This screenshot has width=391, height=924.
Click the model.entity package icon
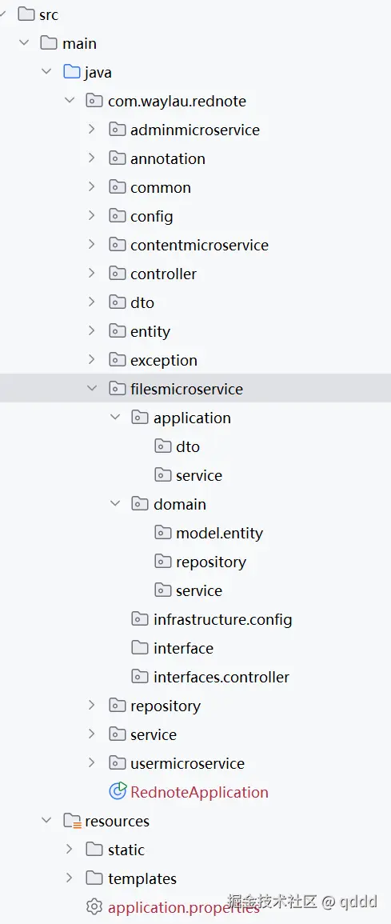click(x=163, y=533)
